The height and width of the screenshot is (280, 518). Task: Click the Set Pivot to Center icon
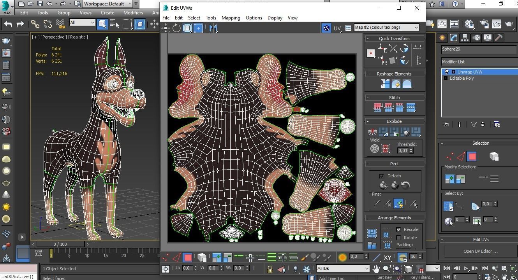371,53
